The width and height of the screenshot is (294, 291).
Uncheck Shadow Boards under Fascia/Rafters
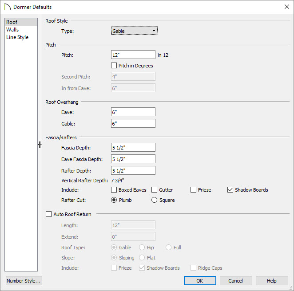coord(230,190)
